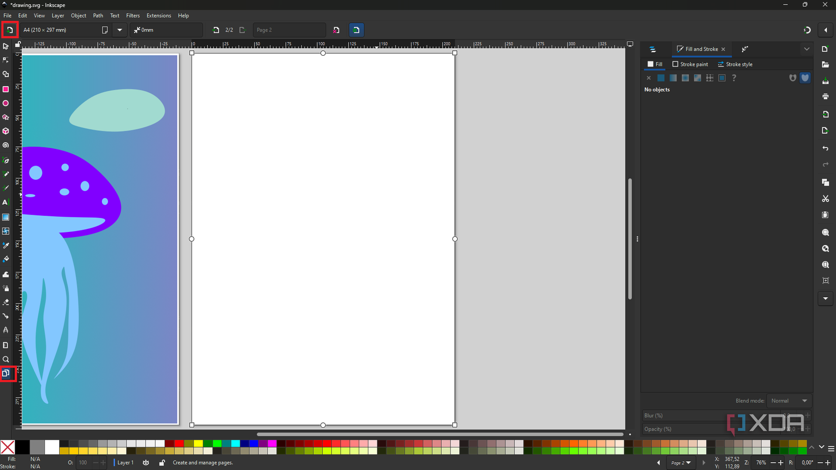836x470 pixels.
Task: Expand the panel options chevron above Fill and Stroke
Action: [x=806, y=49]
